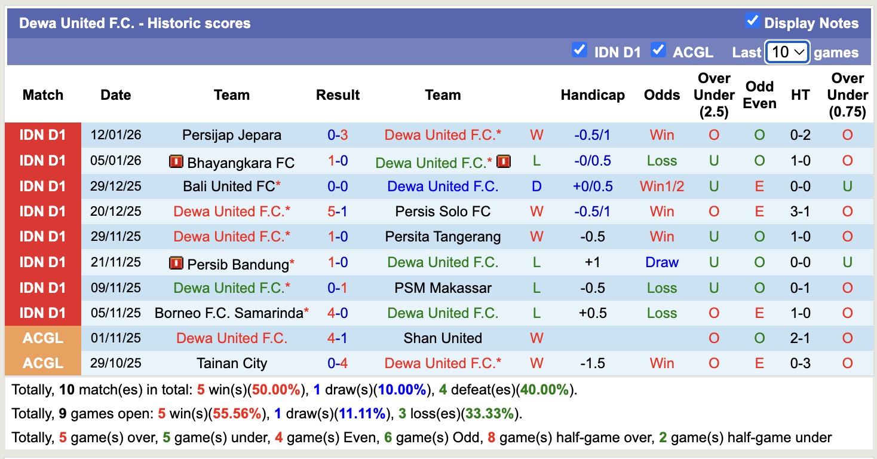Click red card icon beside Dewa United in 05/01/26 row

[x=504, y=161]
